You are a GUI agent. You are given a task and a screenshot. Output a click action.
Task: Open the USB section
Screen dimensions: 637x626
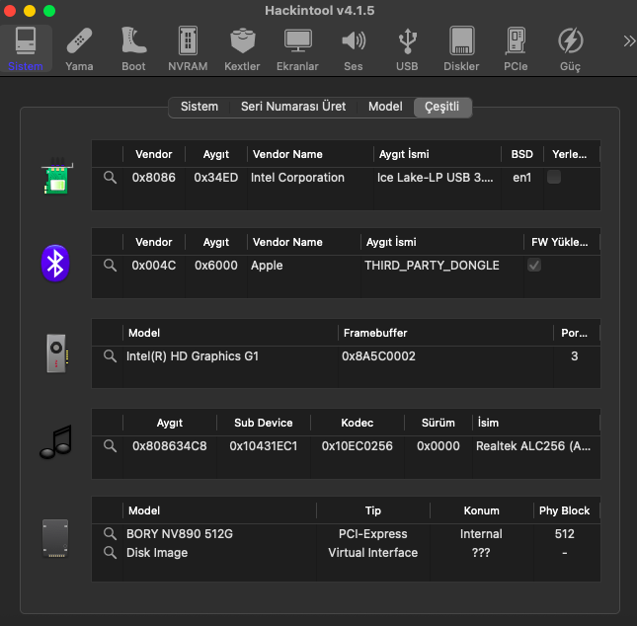[407, 48]
